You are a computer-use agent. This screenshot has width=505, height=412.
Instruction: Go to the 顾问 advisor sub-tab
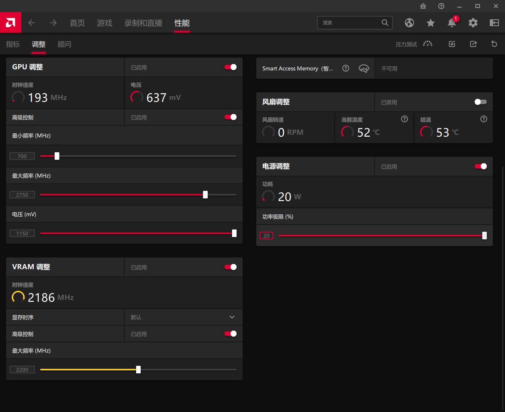click(64, 44)
